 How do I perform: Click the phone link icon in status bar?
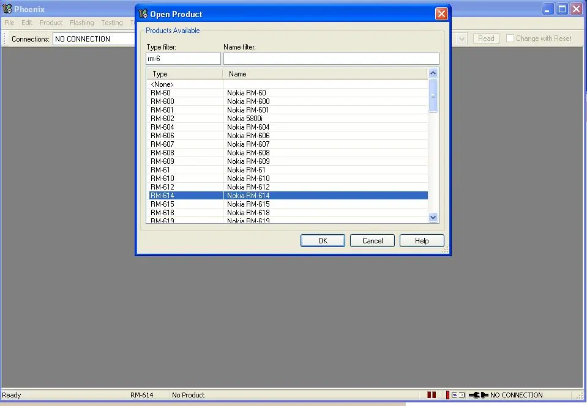tap(457, 395)
